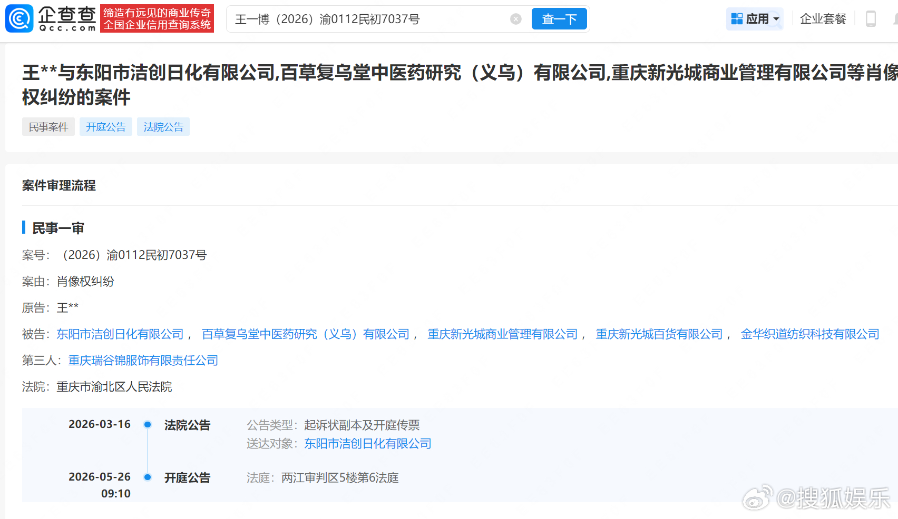Click the mobile phone icon

[872, 17]
